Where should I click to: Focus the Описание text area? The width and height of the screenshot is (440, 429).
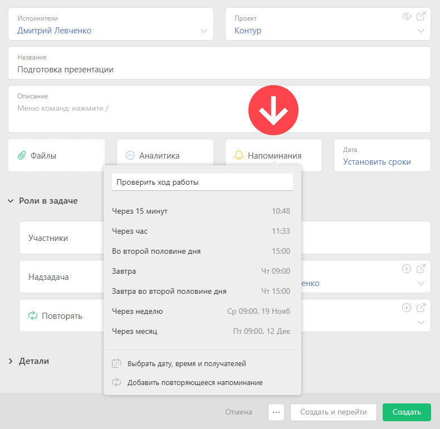[219, 109]
